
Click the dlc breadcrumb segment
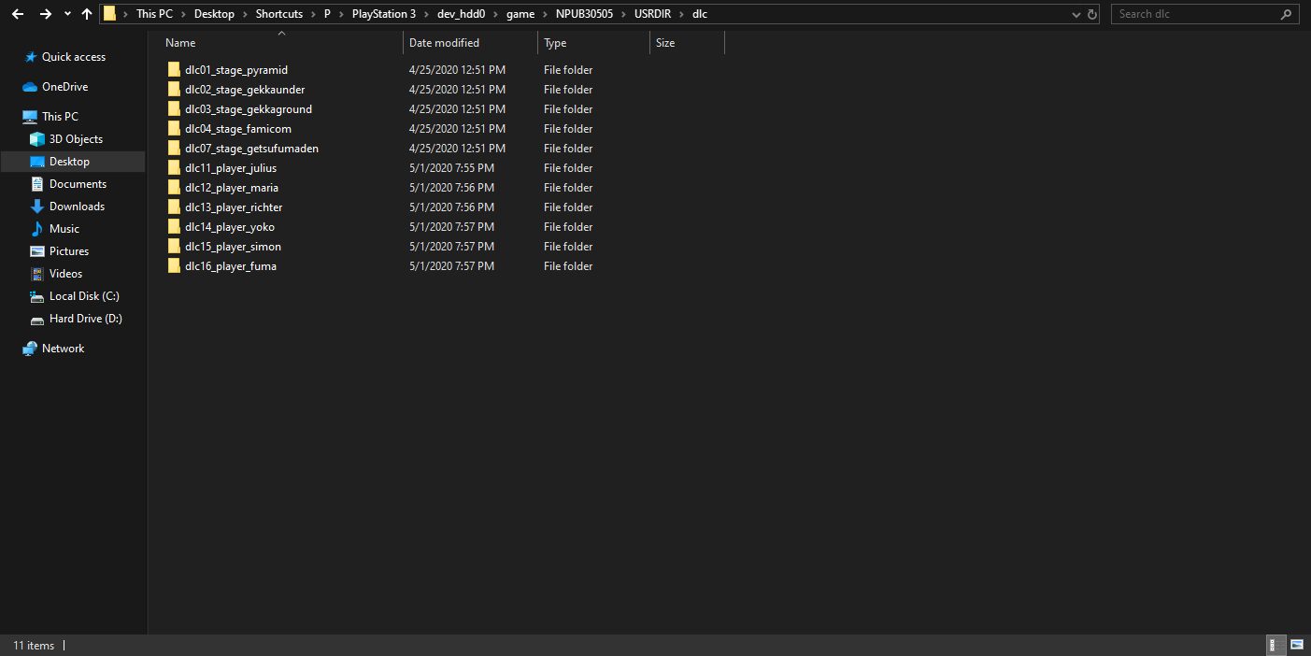(x=700, y=14)
